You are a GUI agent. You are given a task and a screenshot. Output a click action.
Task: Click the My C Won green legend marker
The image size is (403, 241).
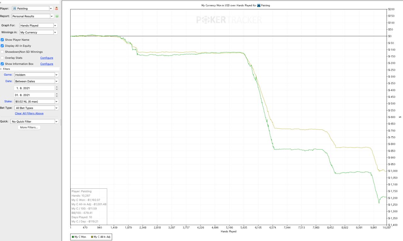click(72, 237)
